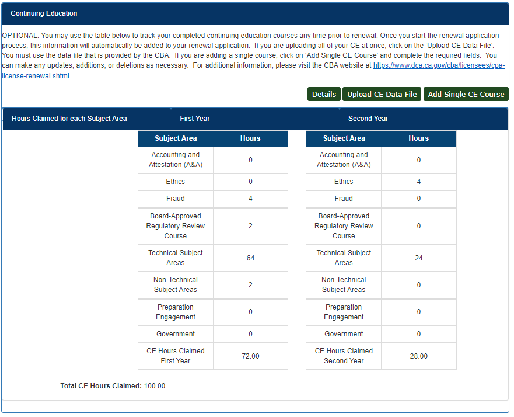Select the Continuing Education panel header
The image size is (514, 417).
[255, 13]
